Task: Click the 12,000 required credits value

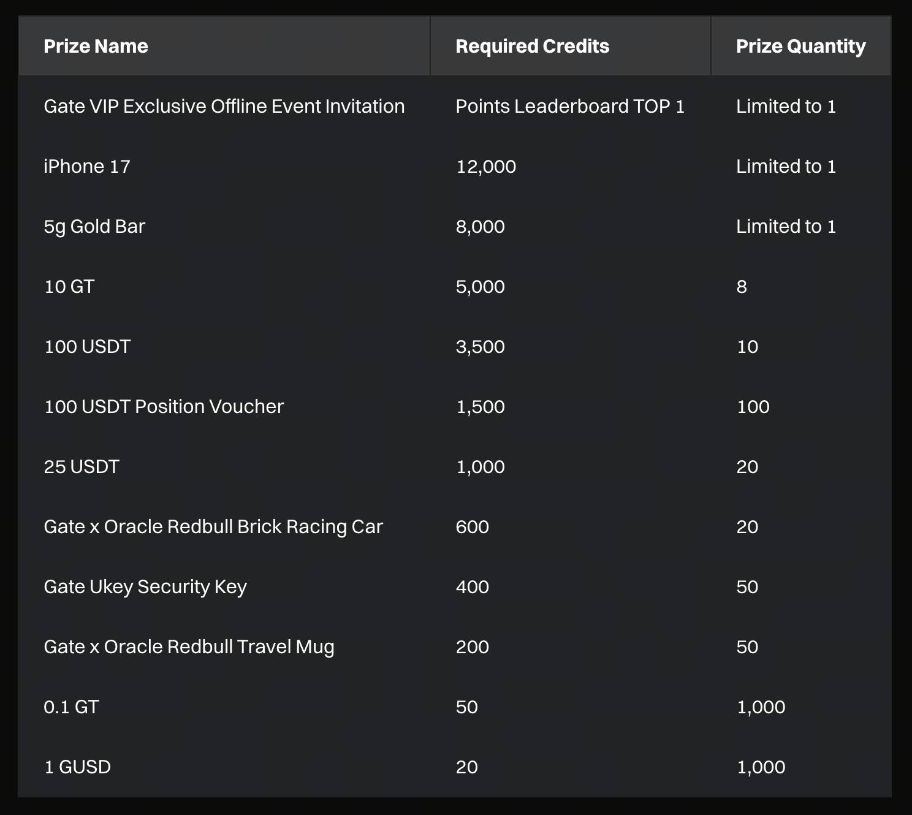Action: pyautogui.click(x=486, y=167)
